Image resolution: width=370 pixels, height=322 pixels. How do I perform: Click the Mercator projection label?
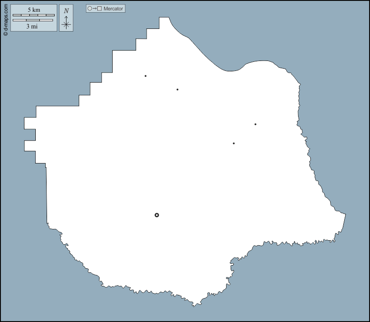point(113,9)
